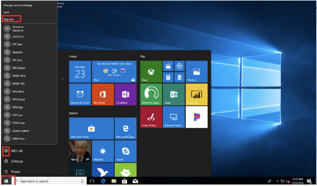Screen dimensions: 317x186
Task: Open the News live tile
Action: click(80, 151)
